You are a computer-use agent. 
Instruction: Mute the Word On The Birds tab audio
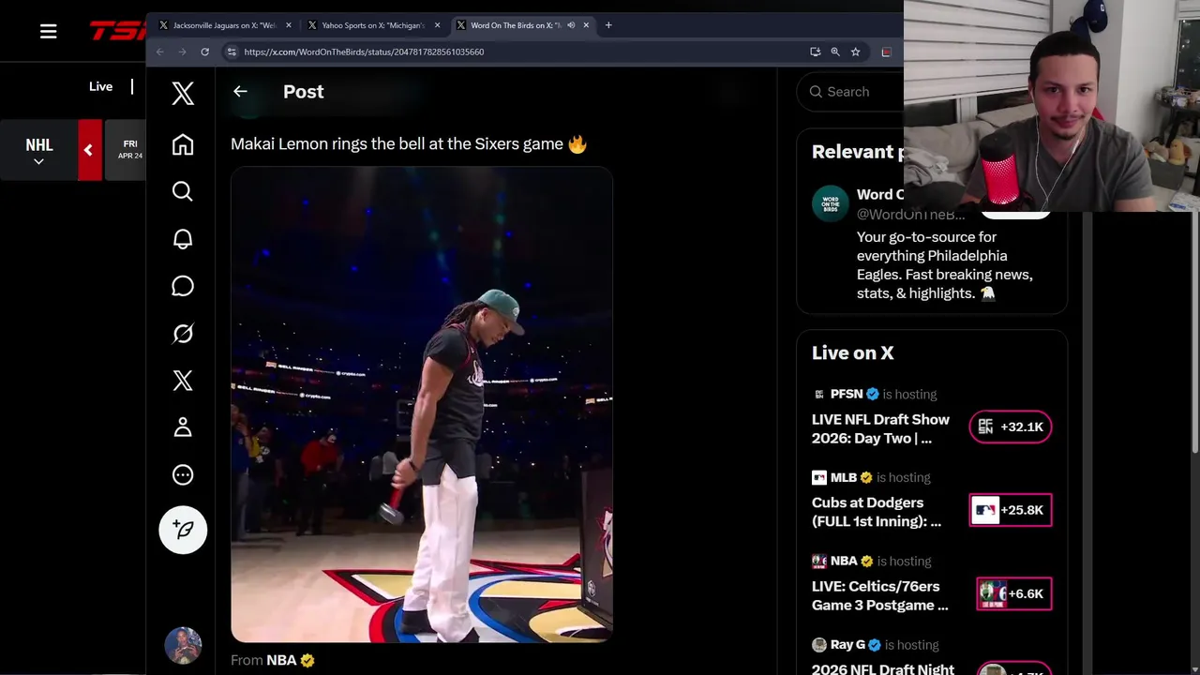click(571, 25)
